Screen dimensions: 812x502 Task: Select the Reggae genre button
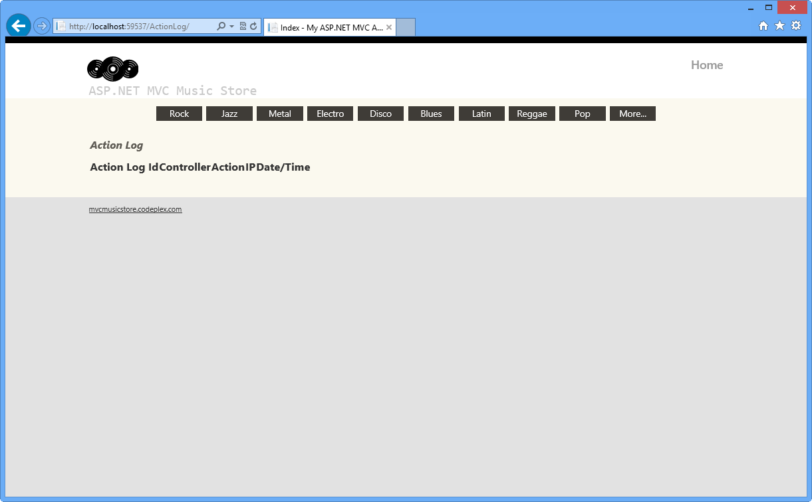532,113
